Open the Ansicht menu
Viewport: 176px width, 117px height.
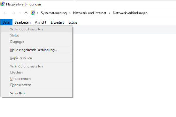point(41,22)
